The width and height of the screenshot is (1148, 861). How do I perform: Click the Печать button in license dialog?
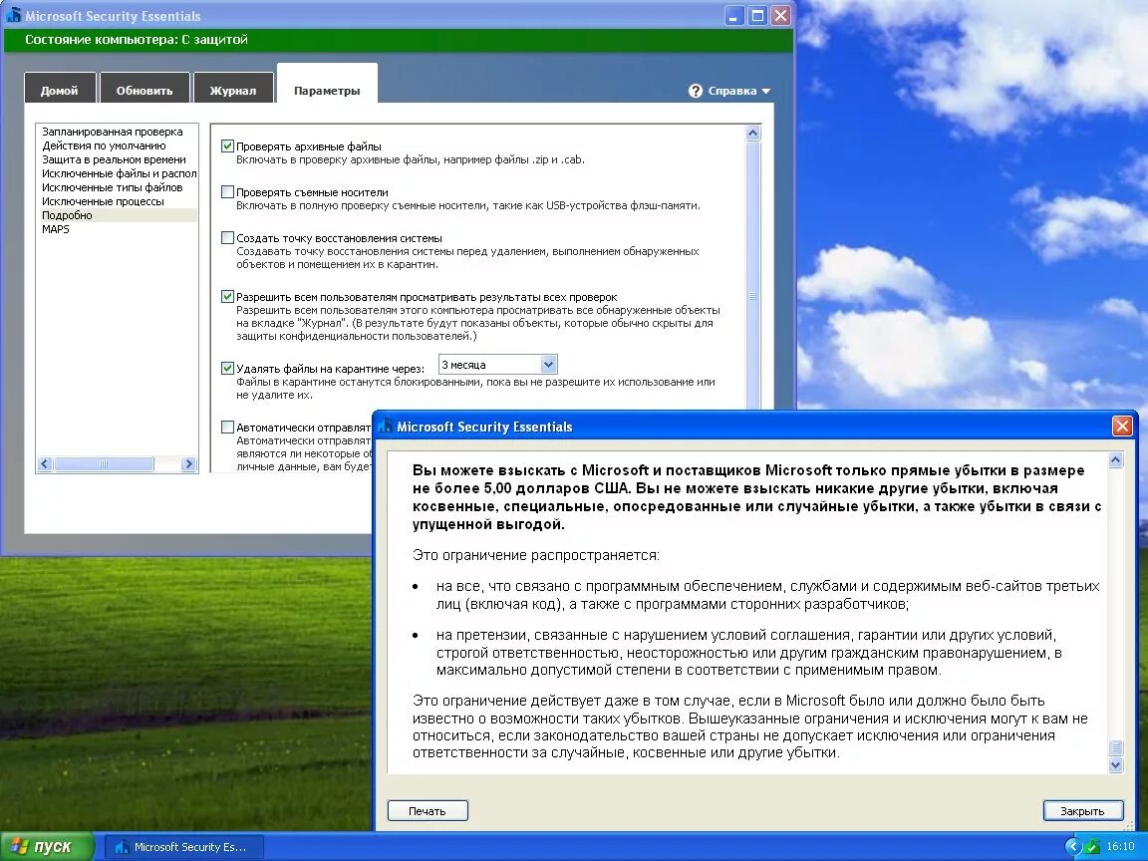(x=428, y=810)
